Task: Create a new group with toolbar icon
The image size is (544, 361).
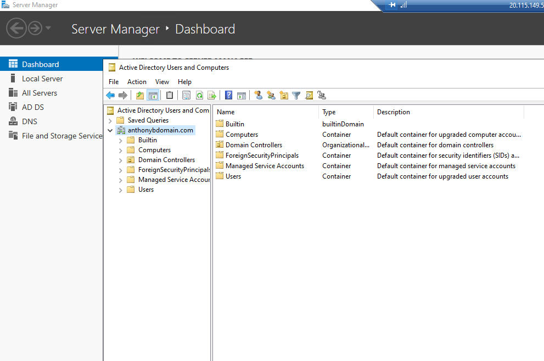Action: point(271,95)
